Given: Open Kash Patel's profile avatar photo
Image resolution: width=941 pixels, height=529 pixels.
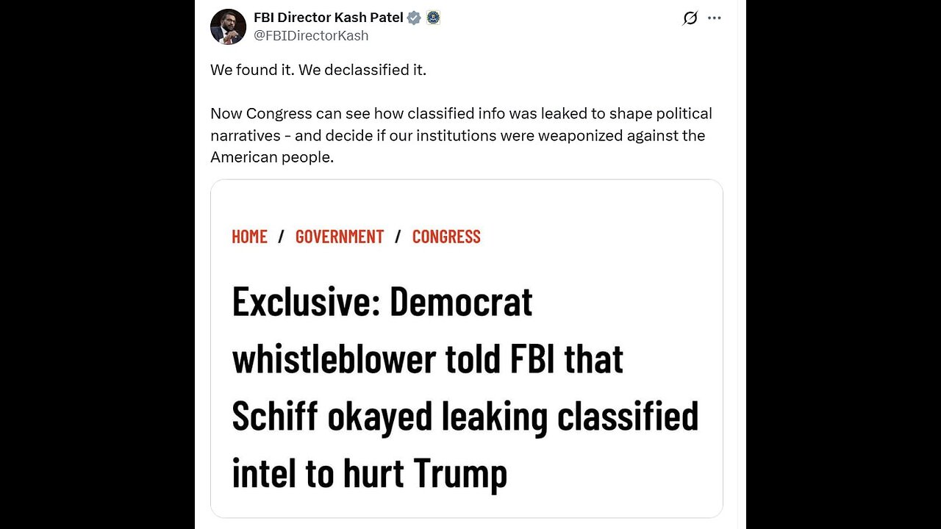Looking at the screenshot, I should click(228, 26).
